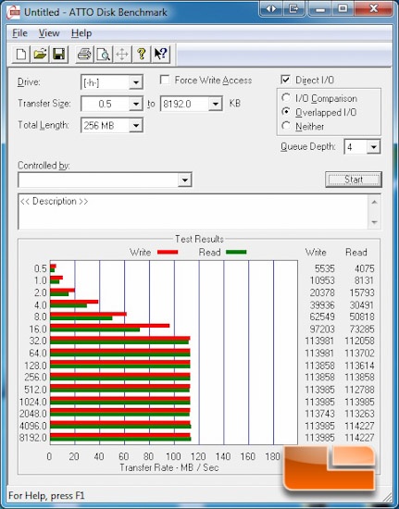Click the window resize grip corner
The width and height of the screenshot is (399, 509).
[x=388, y=497]
